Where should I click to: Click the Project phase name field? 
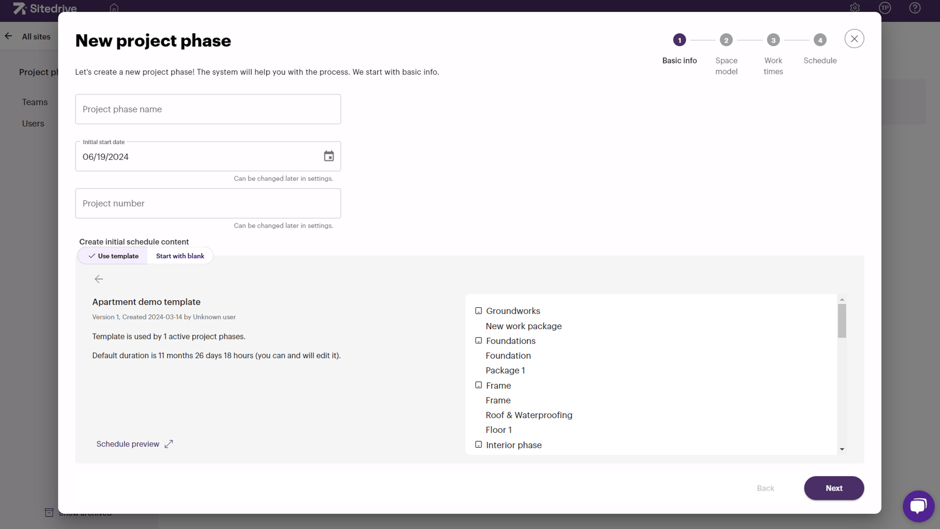tap(208, 109)
